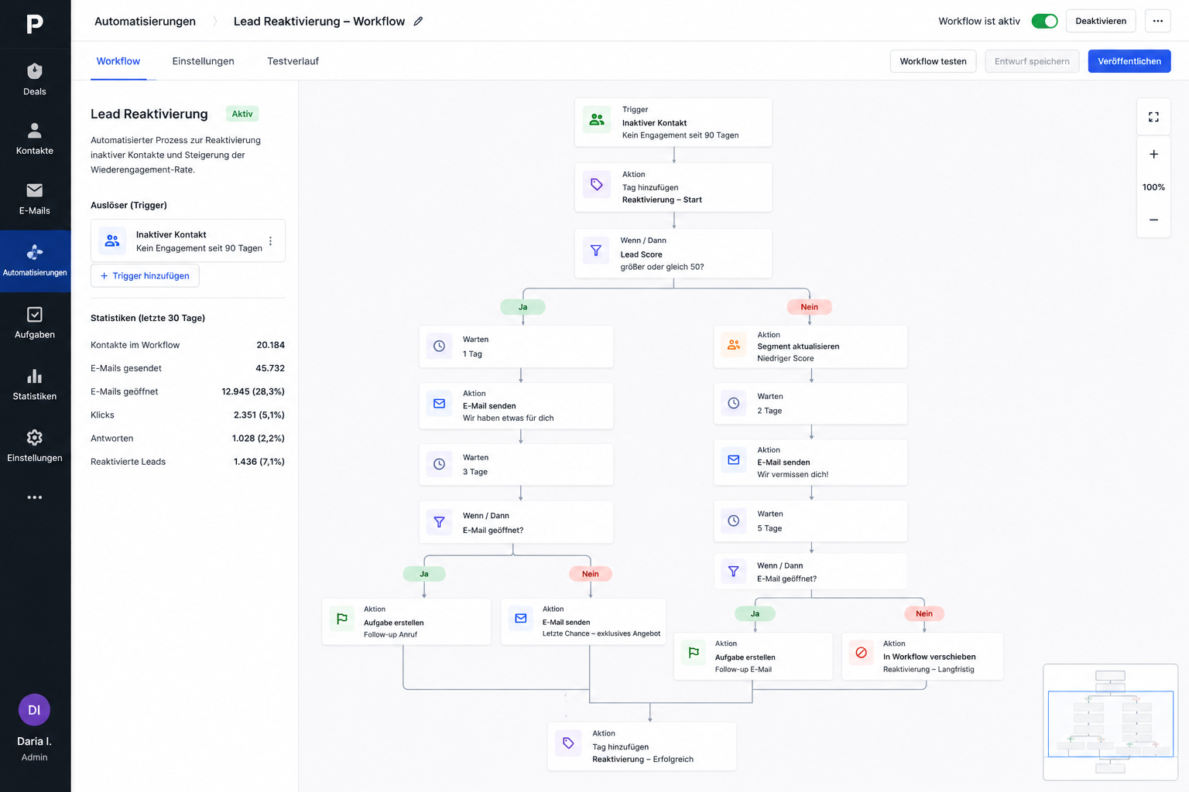
Task: Click tag icon of Reaktivierung – Erfolgreich
Action: 568,743
